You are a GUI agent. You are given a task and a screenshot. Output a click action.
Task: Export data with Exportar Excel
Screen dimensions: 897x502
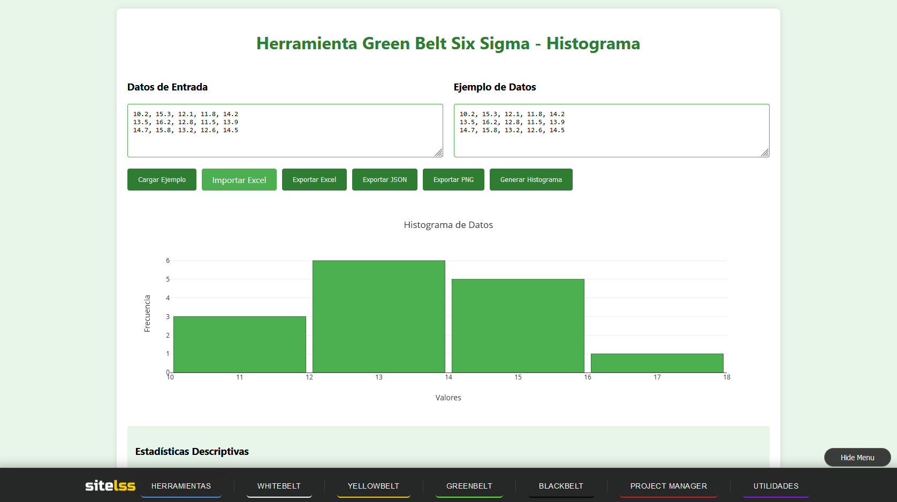pos(314,180)
